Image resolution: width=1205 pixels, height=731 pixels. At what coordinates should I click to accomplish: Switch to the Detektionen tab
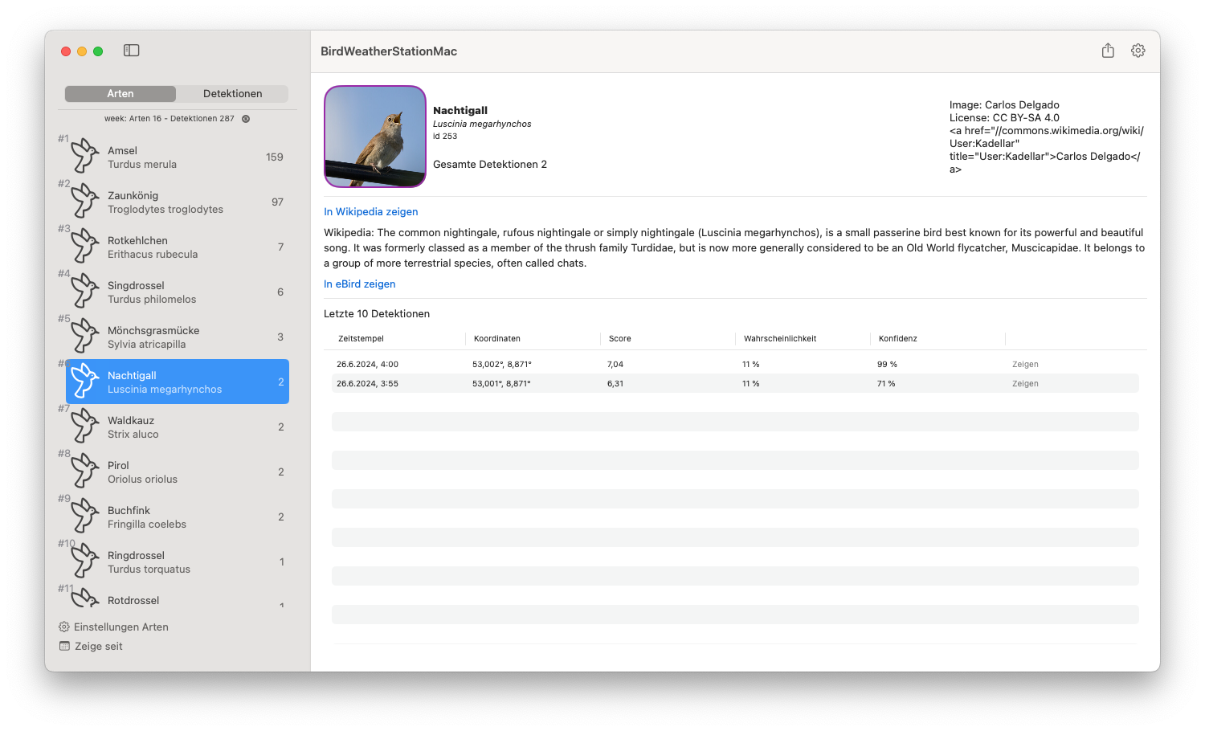232,93
